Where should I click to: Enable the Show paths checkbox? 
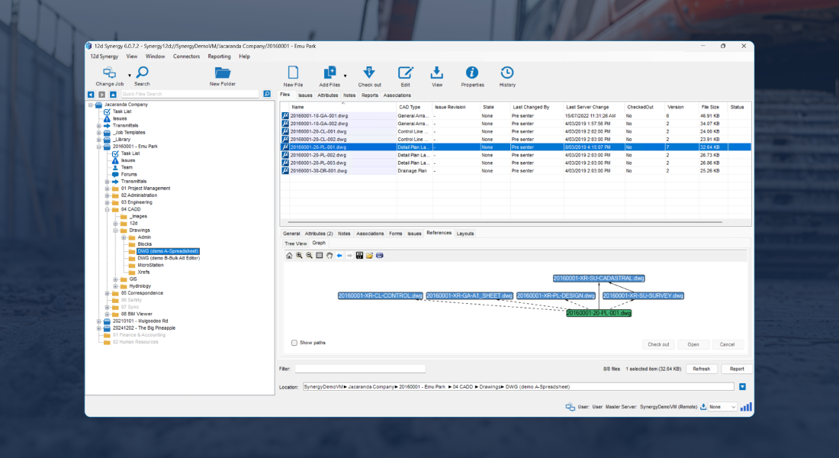point(294,343)
